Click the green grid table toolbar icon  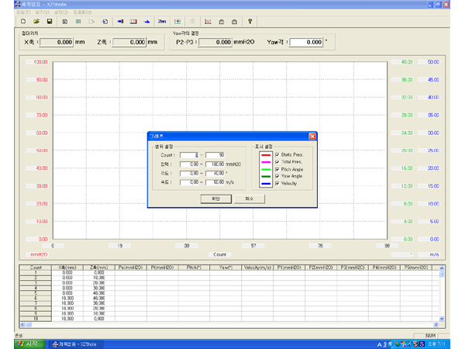[77, 21]
